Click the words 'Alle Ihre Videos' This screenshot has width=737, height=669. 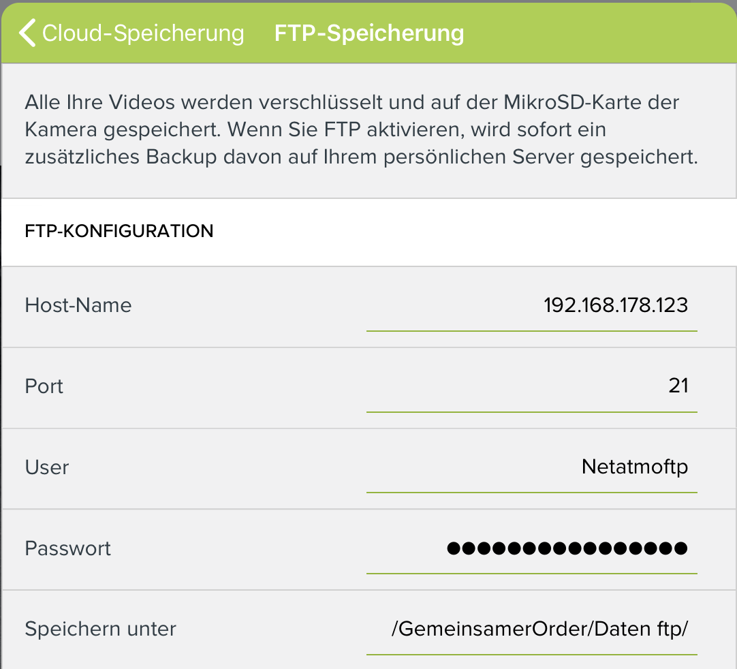point(100,102)
